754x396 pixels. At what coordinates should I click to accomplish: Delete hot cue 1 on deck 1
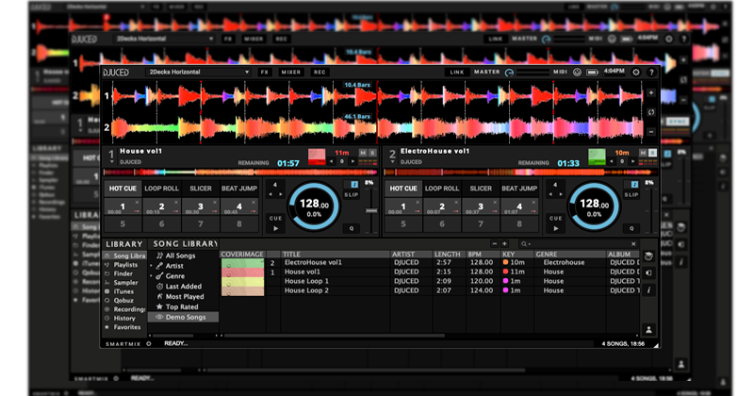pos(137,203)
